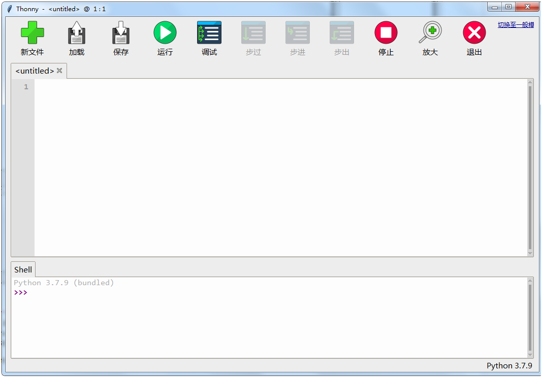
Task: Click inside the code editor area
Action: (281, 167)
